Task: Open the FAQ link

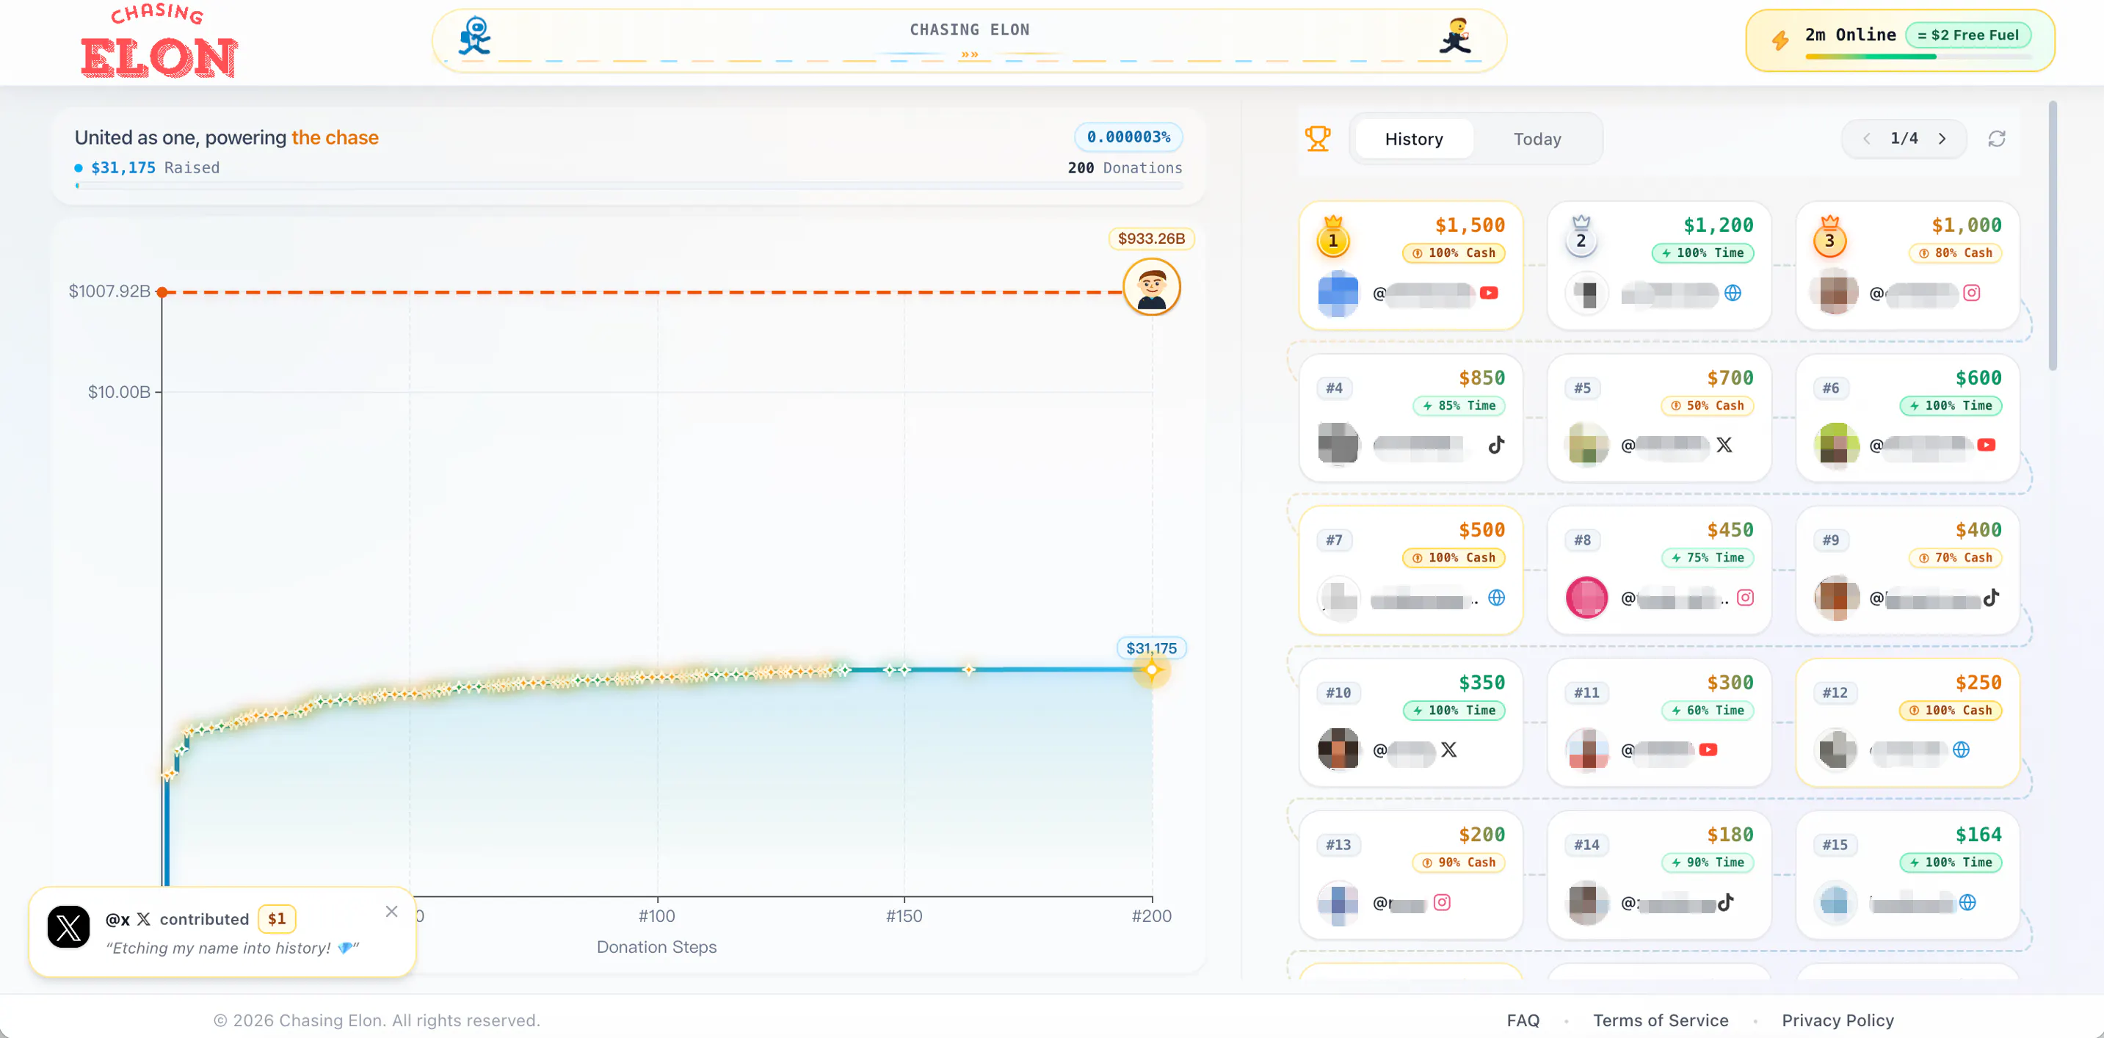Action: point(1523,1020)
